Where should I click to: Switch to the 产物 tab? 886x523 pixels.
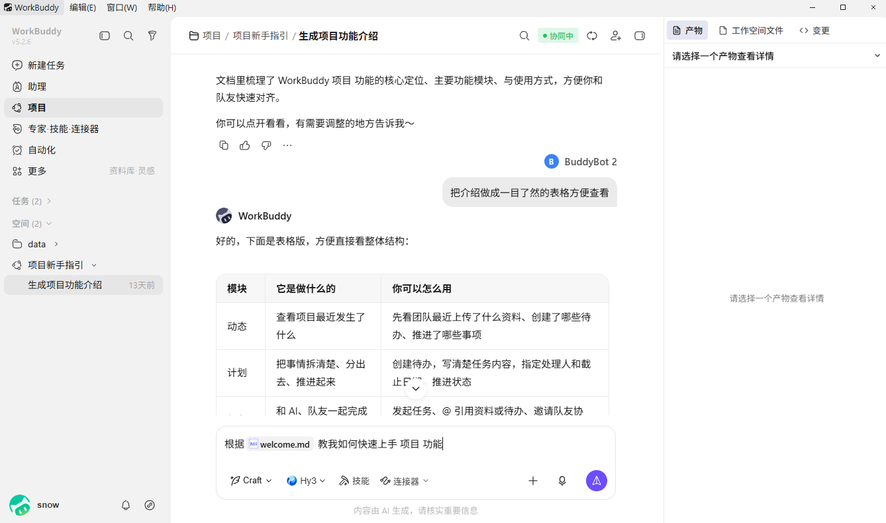tap(687, 30)
